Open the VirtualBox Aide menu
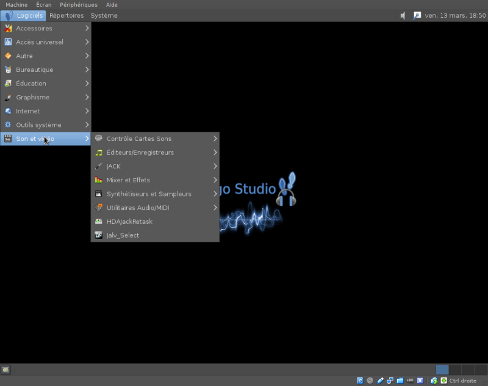488x386 pixels. 112,5
